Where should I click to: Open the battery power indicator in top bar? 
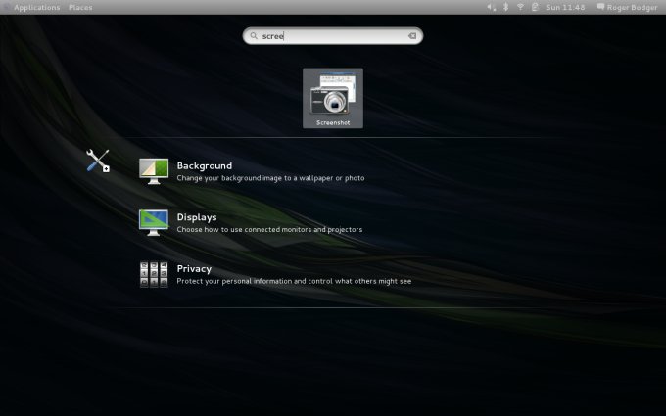(x=535, y=7)
